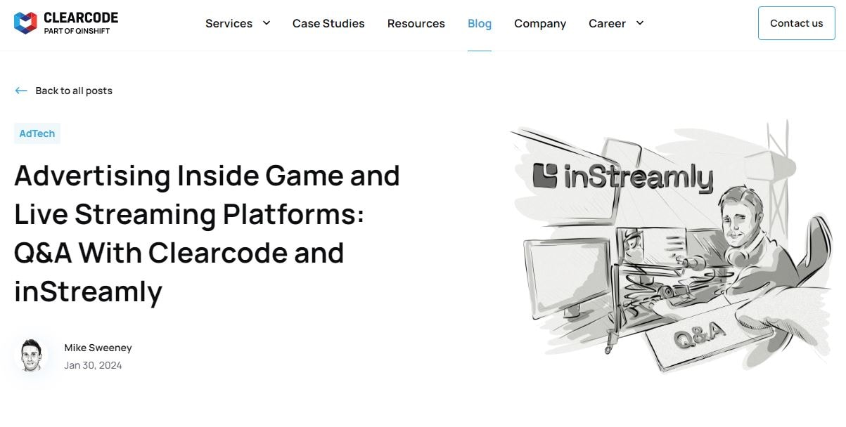
Task: Expand the Career dropdown chevron
Action: pos(640,23)
